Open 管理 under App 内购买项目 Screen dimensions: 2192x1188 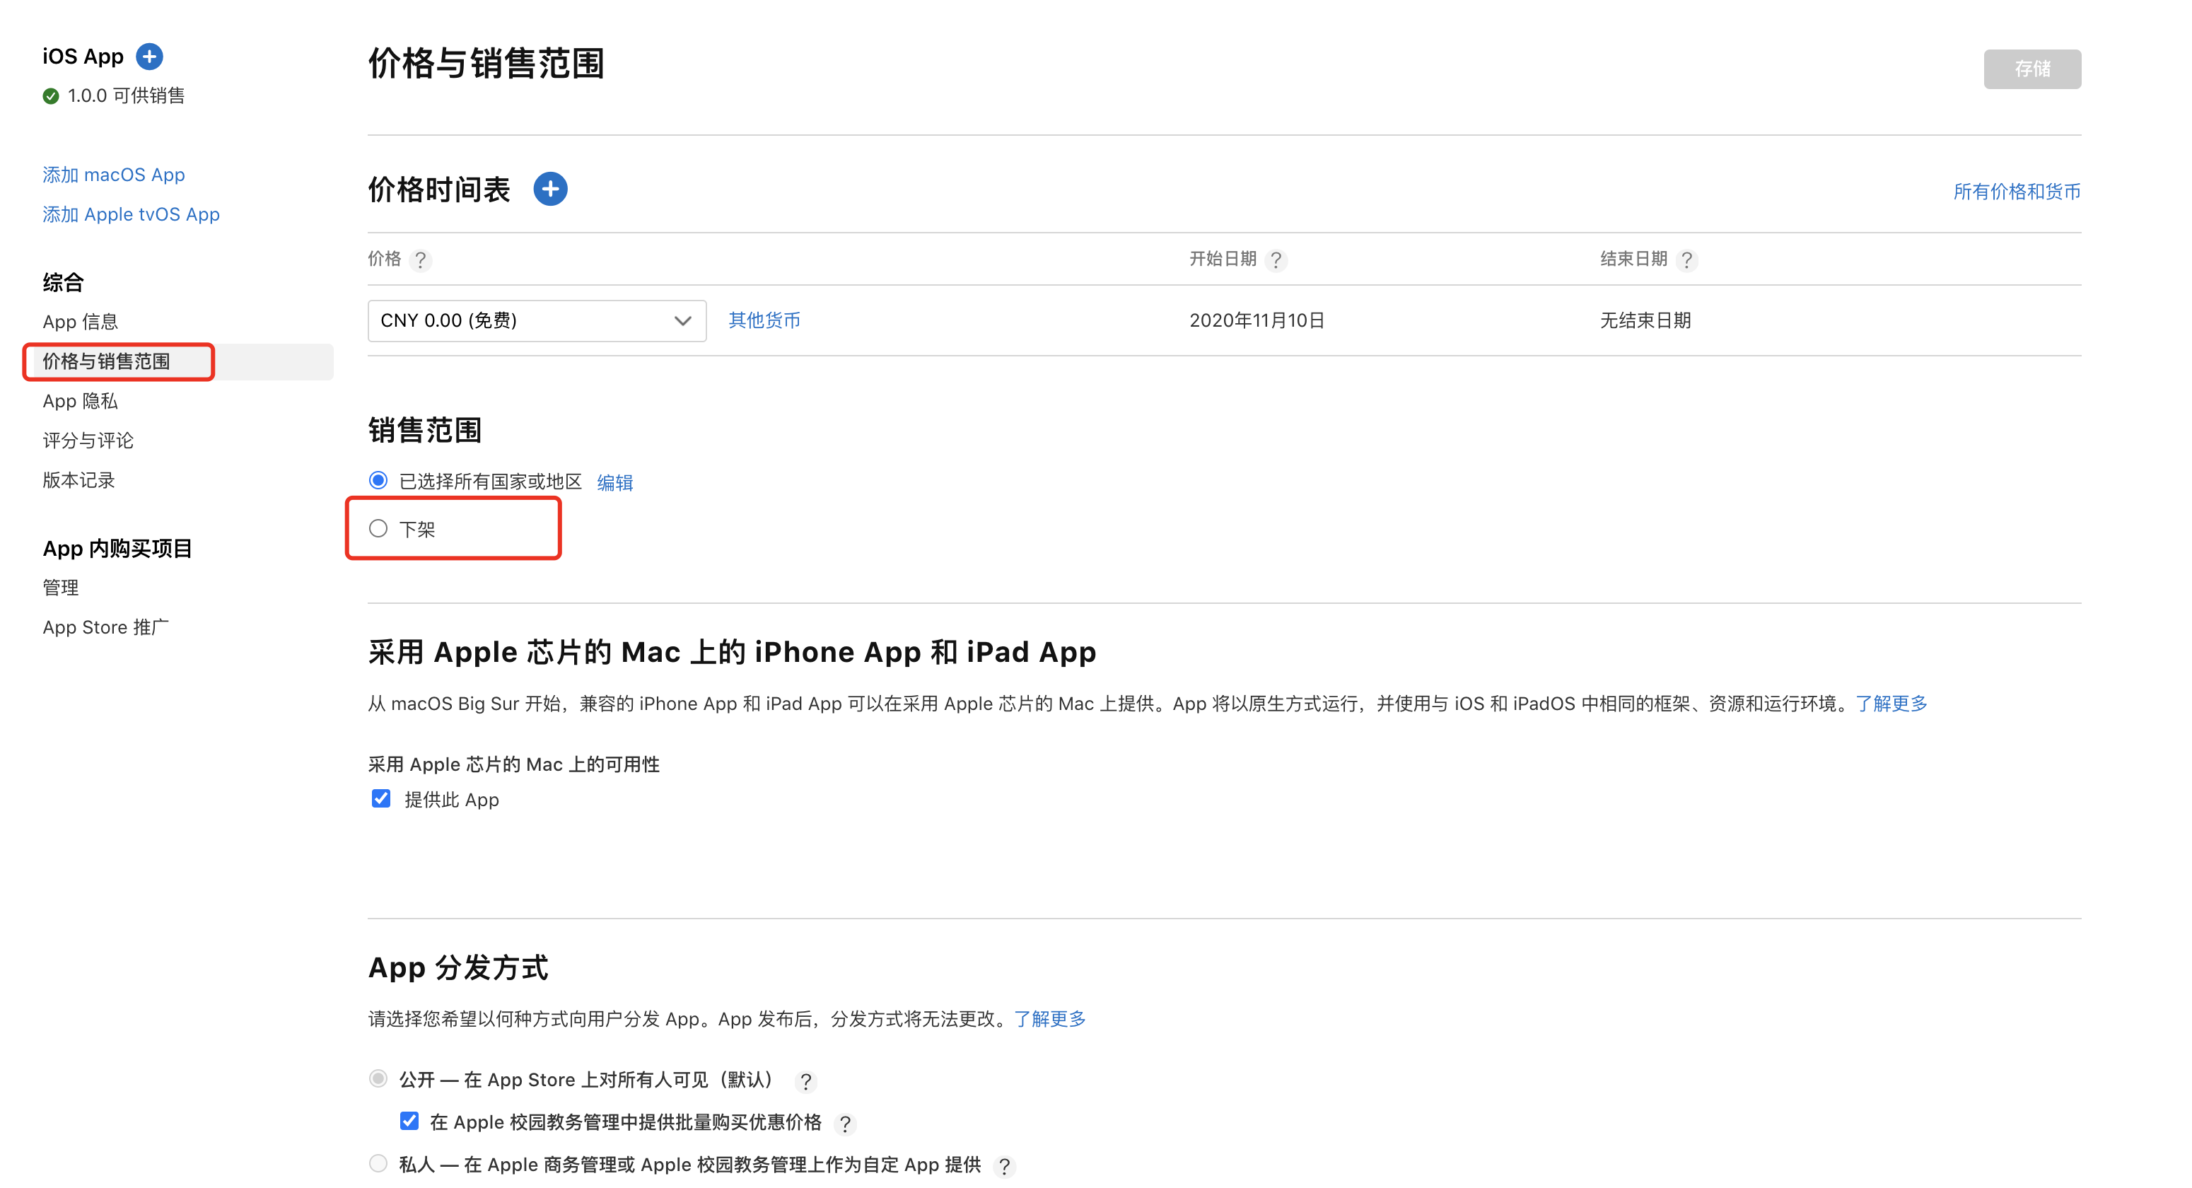(x=60, y=587)
